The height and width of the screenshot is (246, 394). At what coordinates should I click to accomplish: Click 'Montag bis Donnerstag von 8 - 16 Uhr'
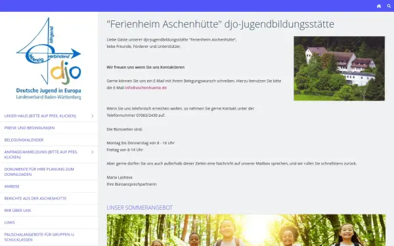[x=141, y=143]
